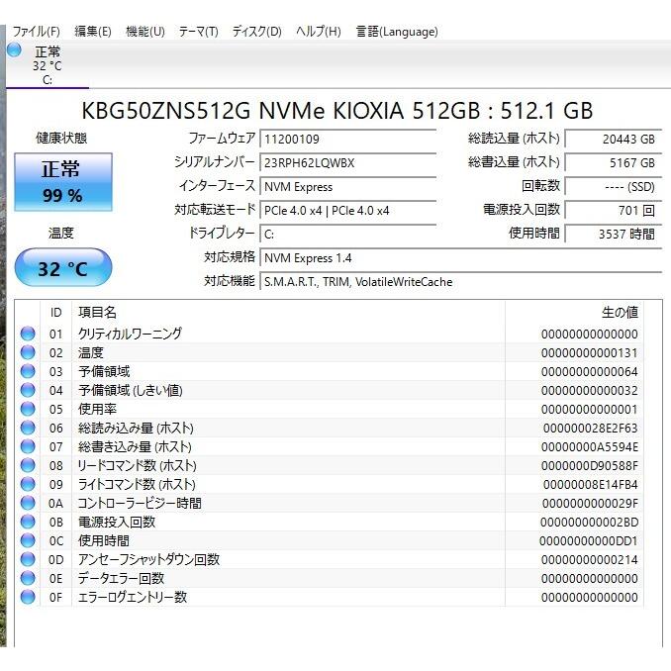Click raw value 0000008E14FB4
Viewport: 671px width, 671px height.
pyautogui.click(x=591, y=485)
